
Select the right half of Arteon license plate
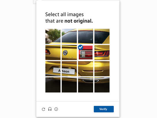tap(69, 69)
